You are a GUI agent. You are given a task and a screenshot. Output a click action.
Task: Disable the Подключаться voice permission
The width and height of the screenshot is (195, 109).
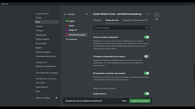[147, 94]
